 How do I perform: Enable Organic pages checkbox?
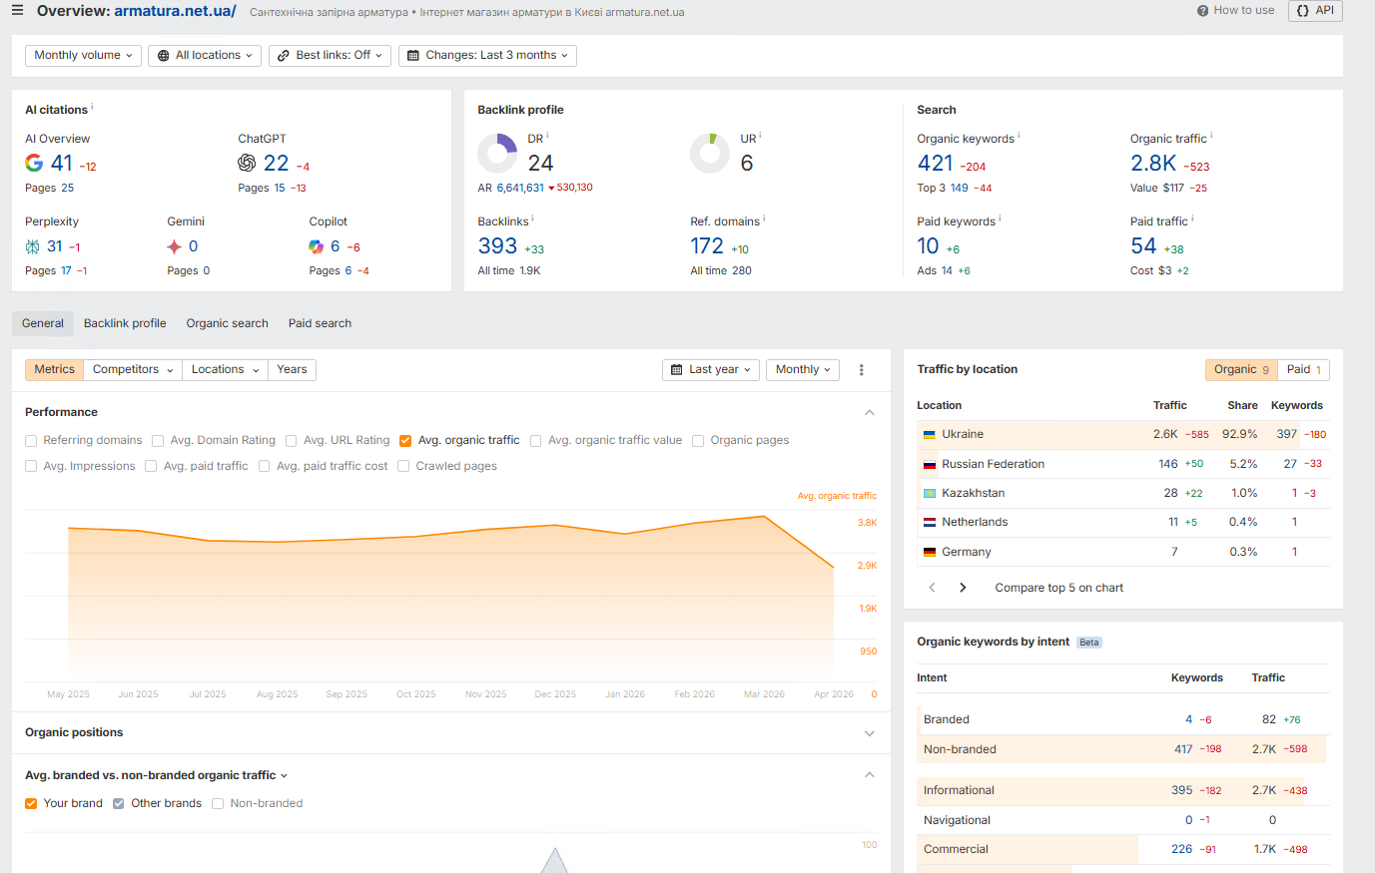coord(698,441)
